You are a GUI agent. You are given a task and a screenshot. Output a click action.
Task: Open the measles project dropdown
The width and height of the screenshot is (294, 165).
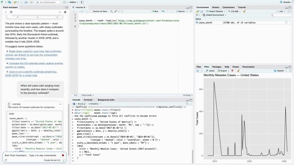coord(286,2)
